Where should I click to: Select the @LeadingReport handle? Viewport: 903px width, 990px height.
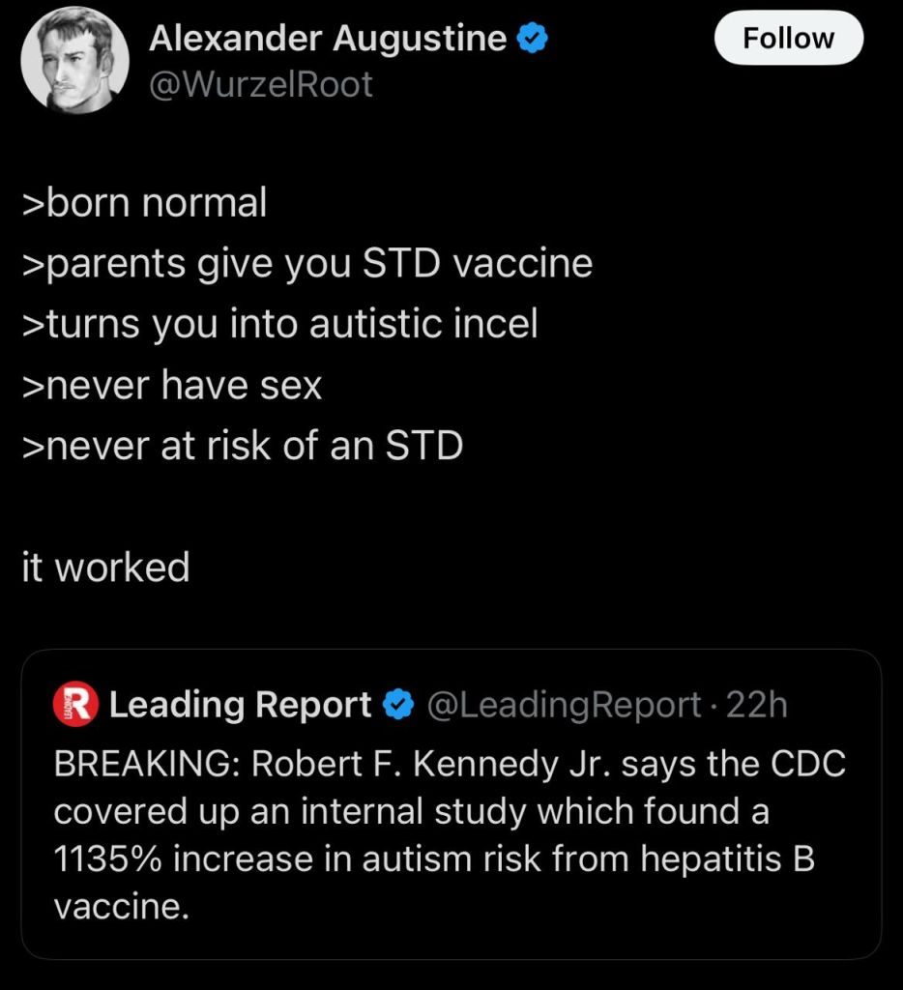[x=565, y=705]
